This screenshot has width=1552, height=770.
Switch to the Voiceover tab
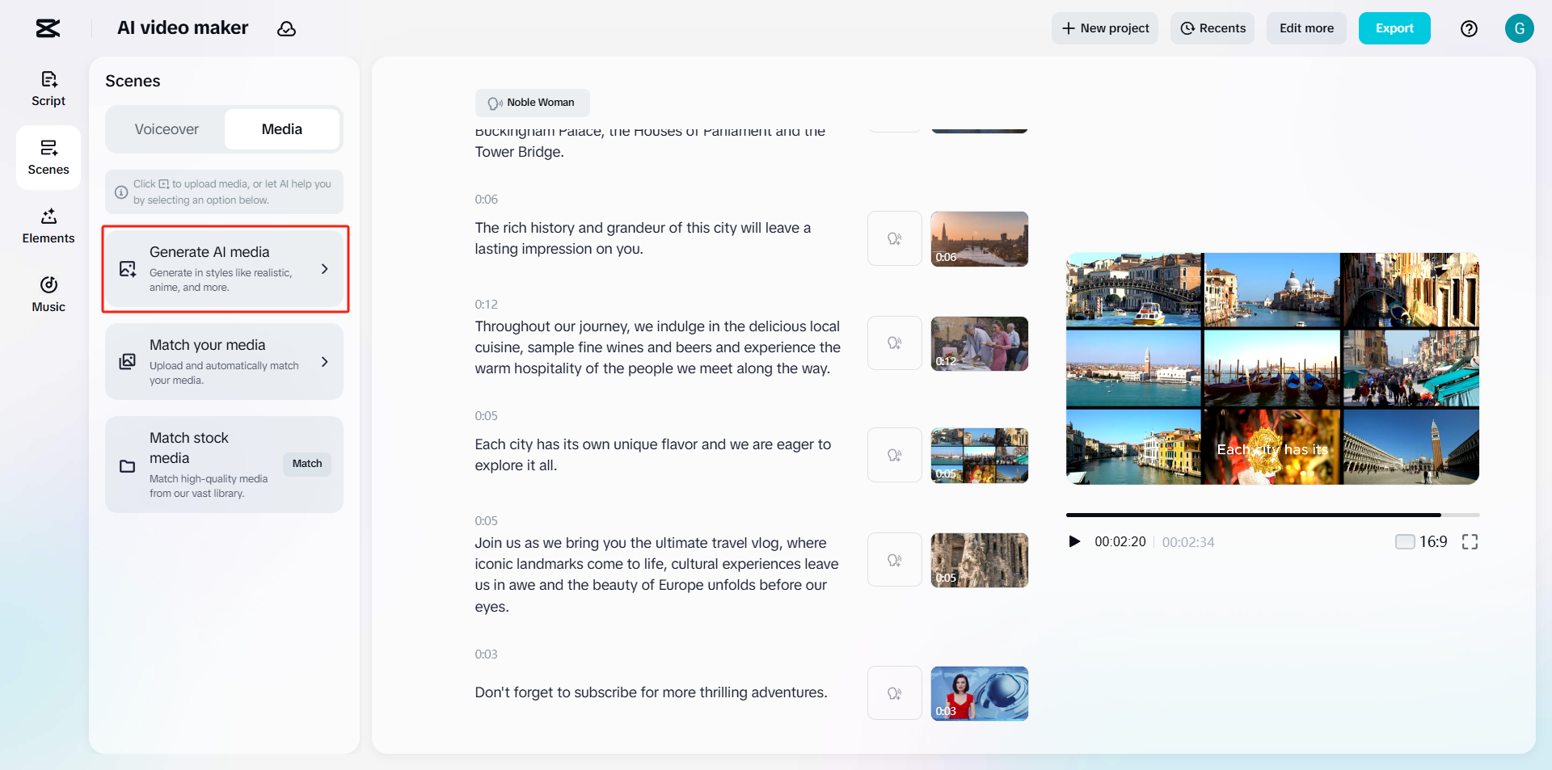pos(167,129)
